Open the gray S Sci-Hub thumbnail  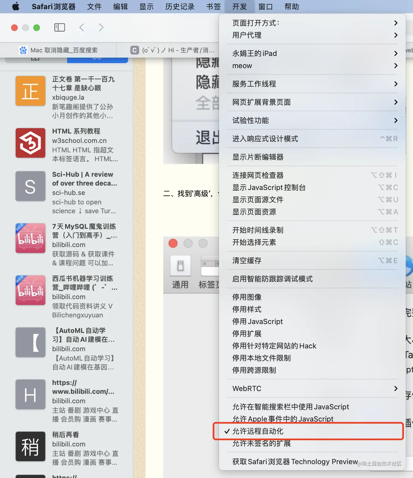(30, 186)
